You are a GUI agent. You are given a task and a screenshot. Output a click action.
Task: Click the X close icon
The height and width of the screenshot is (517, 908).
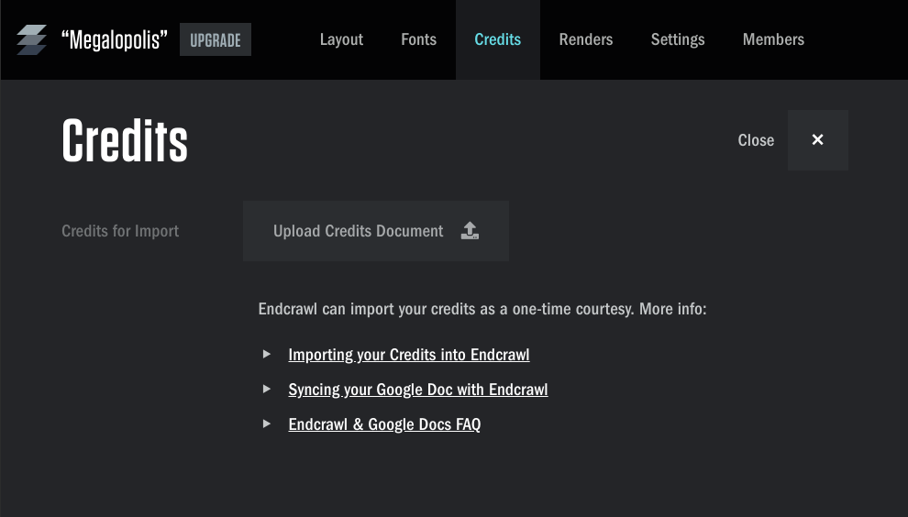tap(818, 139)
